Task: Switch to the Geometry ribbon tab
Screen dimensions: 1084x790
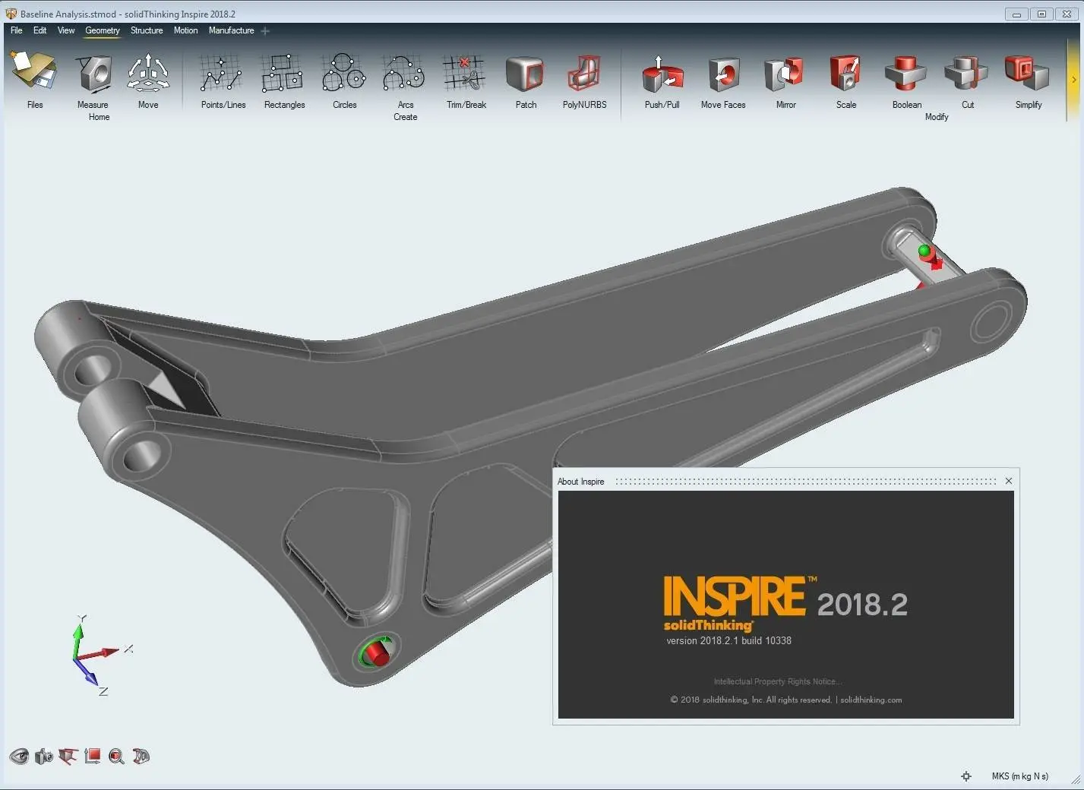Action: 103,30
